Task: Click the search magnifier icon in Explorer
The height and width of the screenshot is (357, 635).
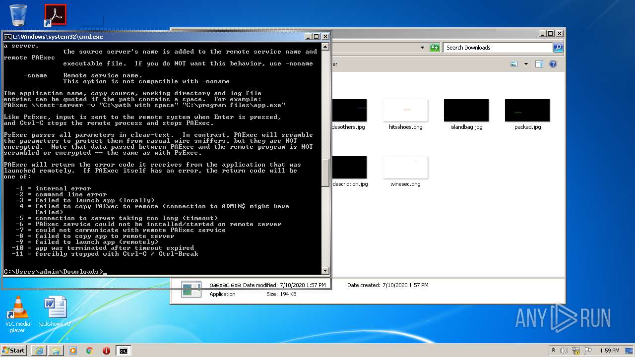Action: 558,48
